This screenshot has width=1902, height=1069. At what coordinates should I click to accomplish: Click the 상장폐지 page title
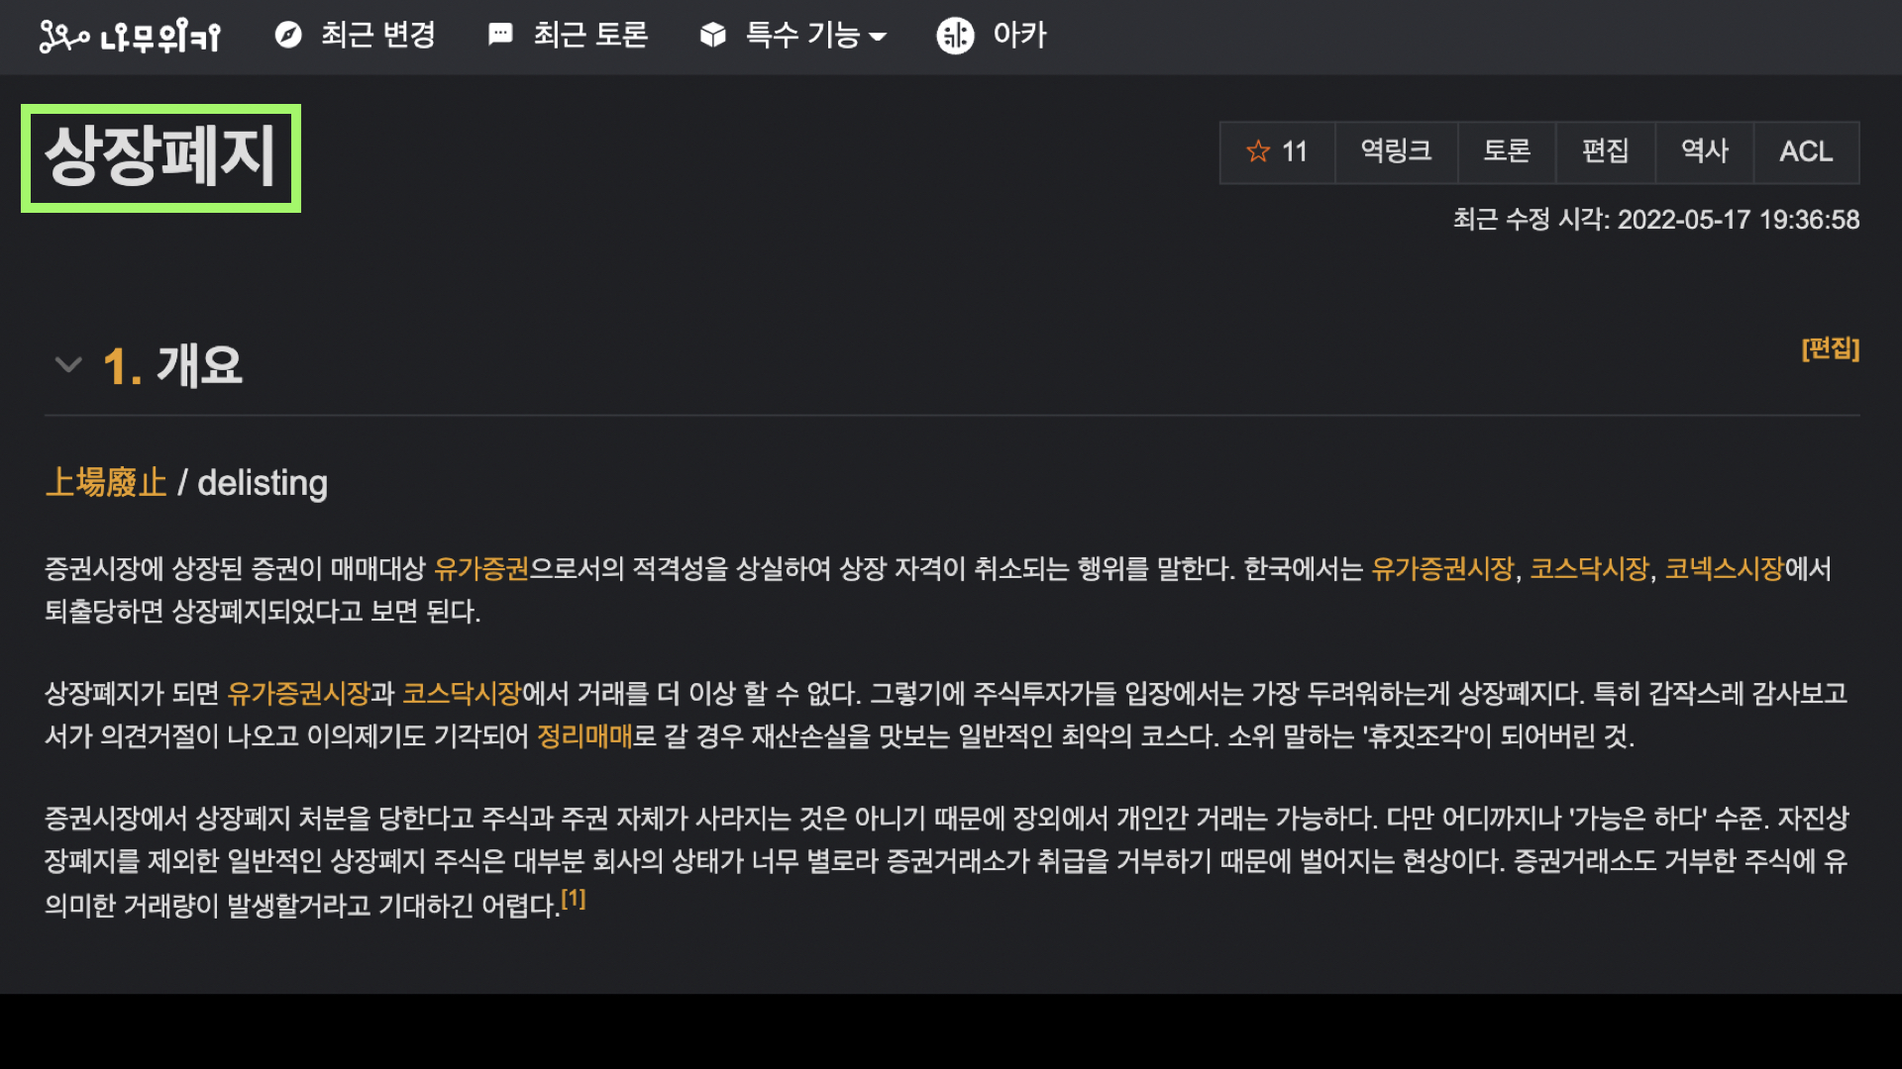pos(160,157)
